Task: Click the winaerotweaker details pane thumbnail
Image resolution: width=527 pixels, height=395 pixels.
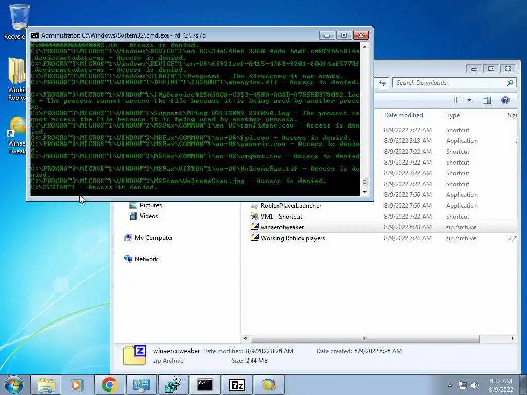Action: click(x=134, y=355)
